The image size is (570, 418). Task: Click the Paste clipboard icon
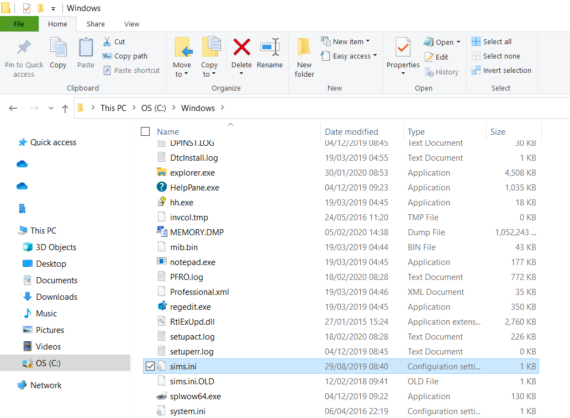(86, 47)
